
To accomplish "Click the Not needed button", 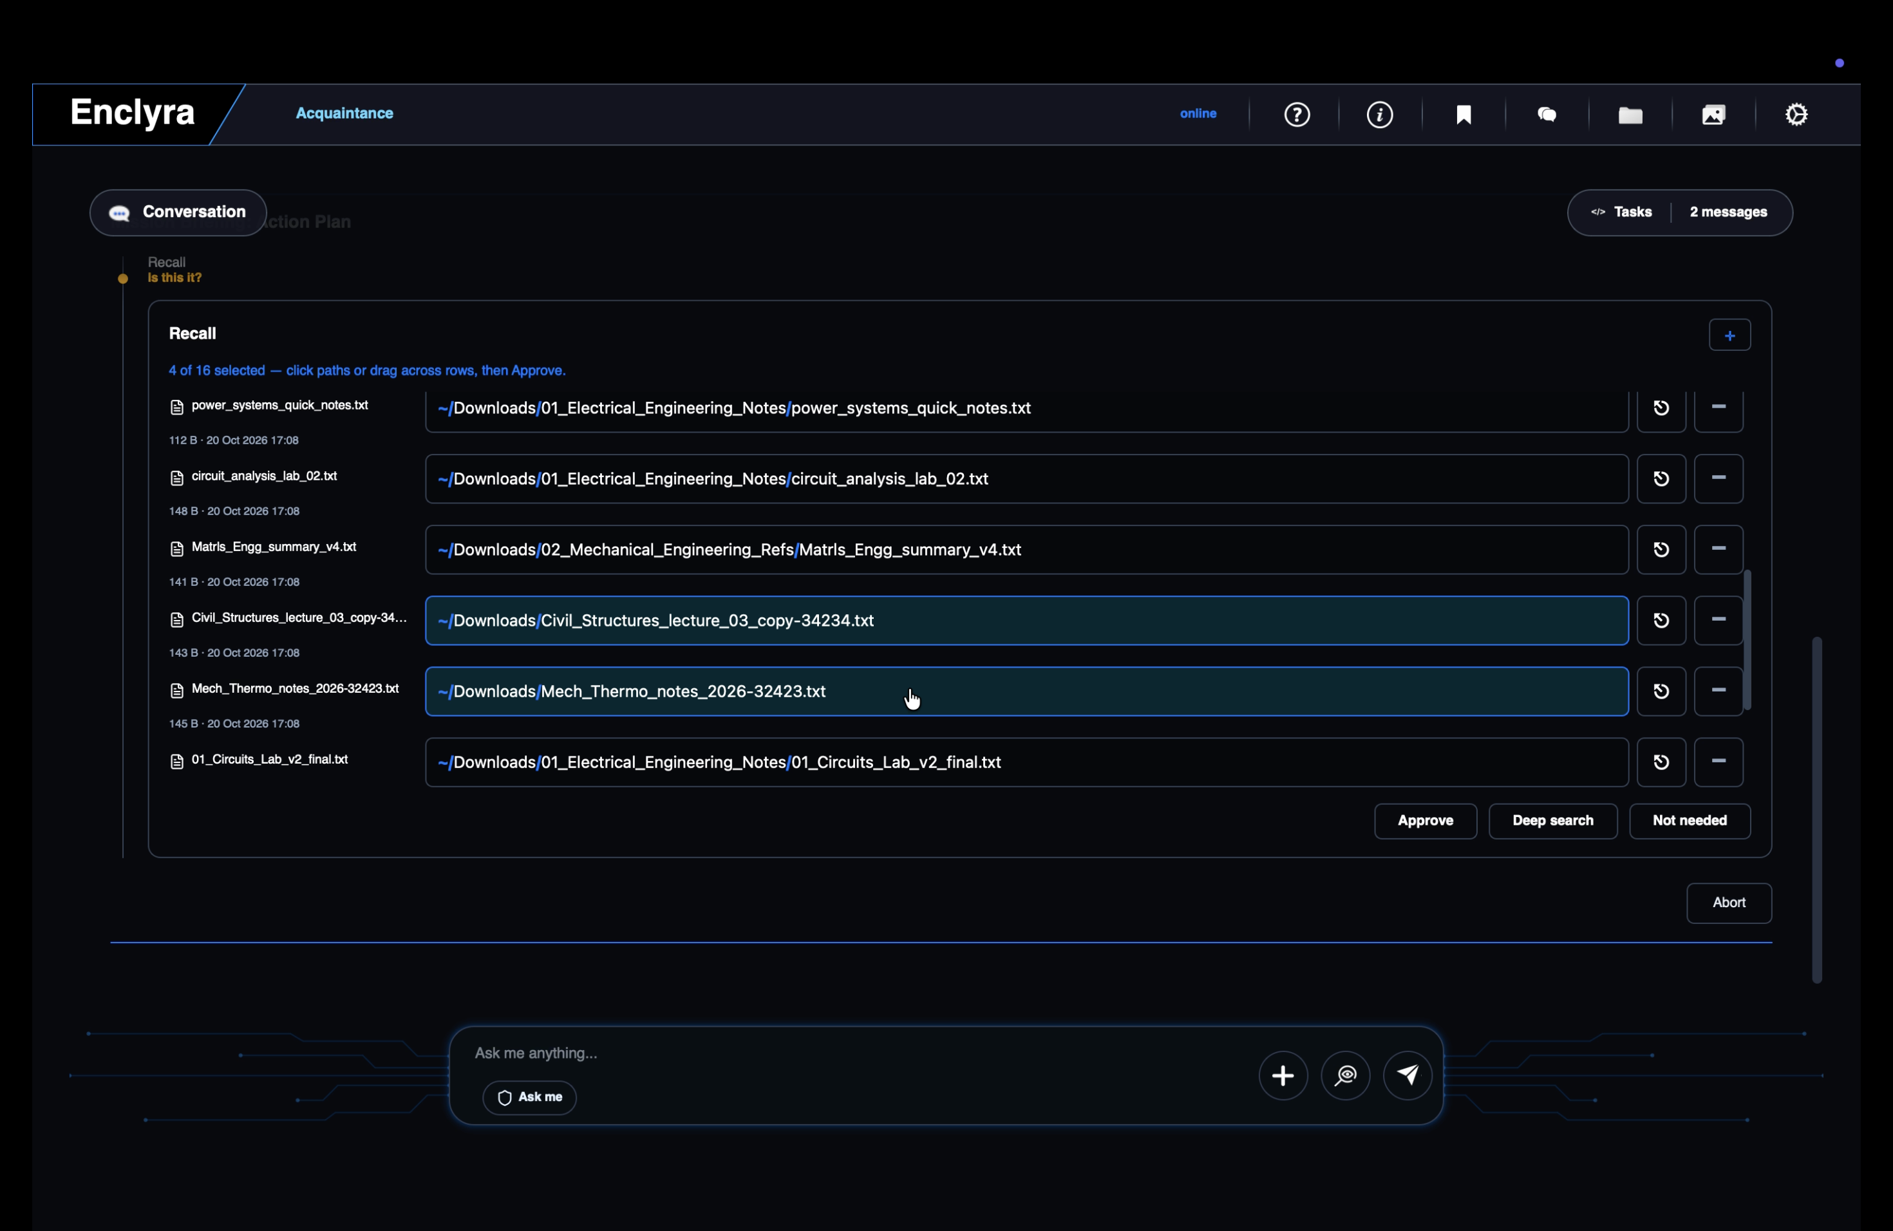I will tap(1690, 821).
